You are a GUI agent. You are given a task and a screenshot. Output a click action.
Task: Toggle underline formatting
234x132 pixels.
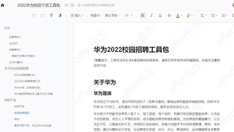tap(160, 15)
